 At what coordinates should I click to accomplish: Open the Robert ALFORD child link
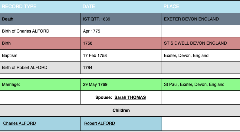100,123
